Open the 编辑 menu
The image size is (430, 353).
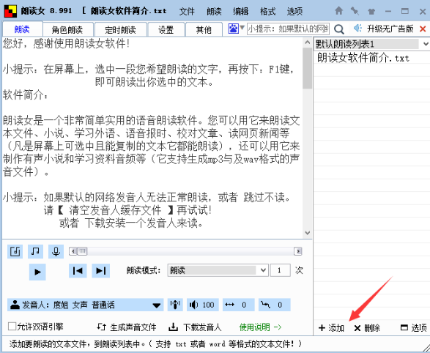(240, 12)
